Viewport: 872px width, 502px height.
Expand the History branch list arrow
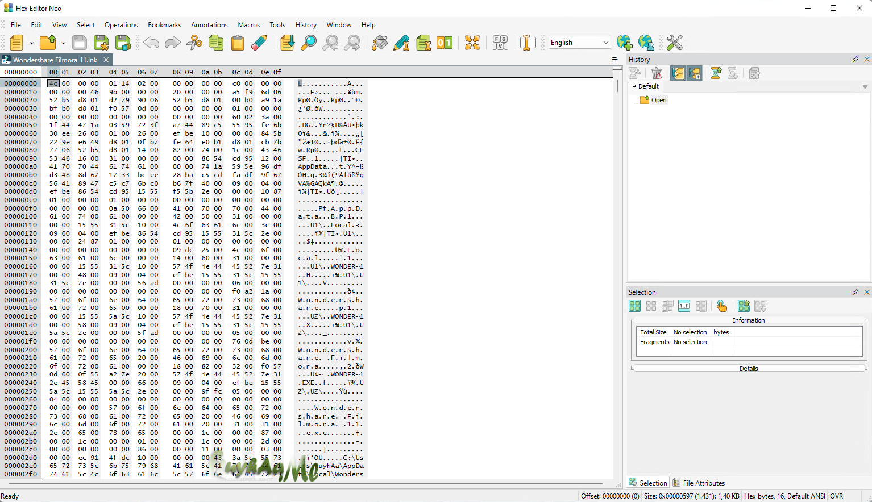(865, 87)
